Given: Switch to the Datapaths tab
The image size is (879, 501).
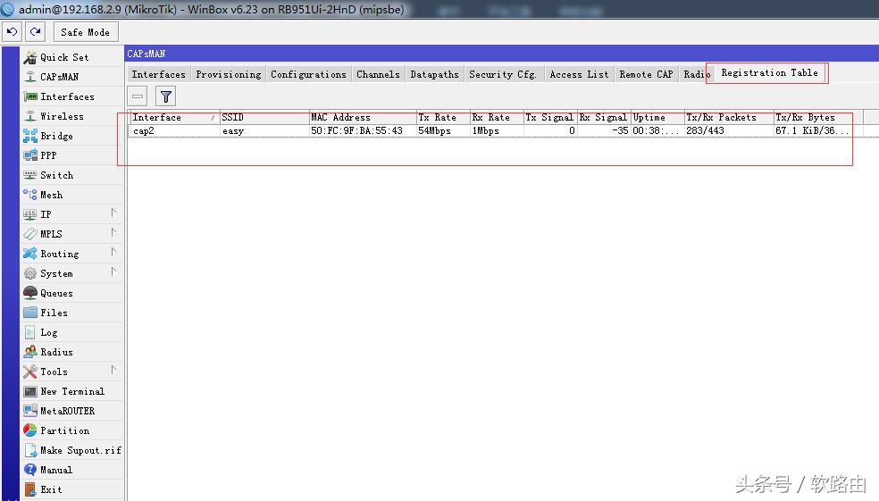Looking at the screenshot, I should [434, 74].
